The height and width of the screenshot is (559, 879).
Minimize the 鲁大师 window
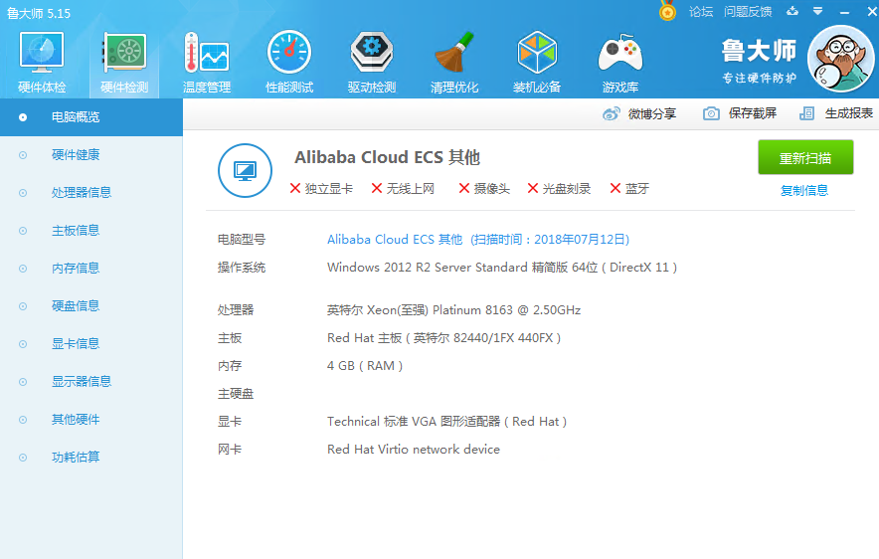pos(845,12)
